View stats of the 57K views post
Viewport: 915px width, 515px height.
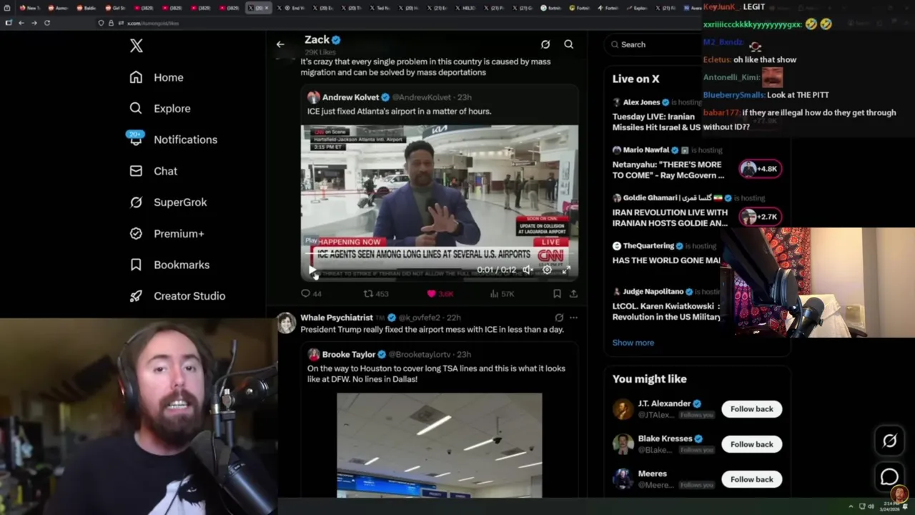tap(503, 293)
